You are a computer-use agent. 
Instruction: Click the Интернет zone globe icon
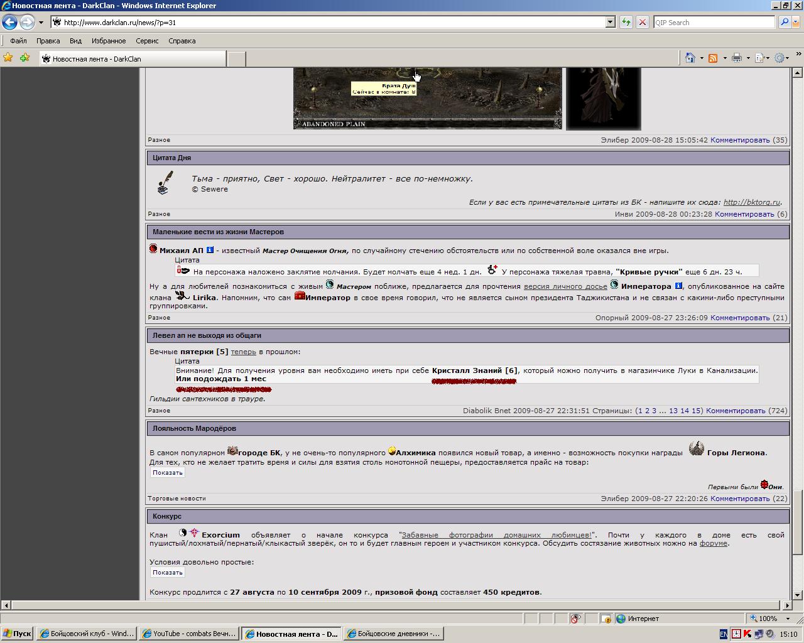click(621, 619)
